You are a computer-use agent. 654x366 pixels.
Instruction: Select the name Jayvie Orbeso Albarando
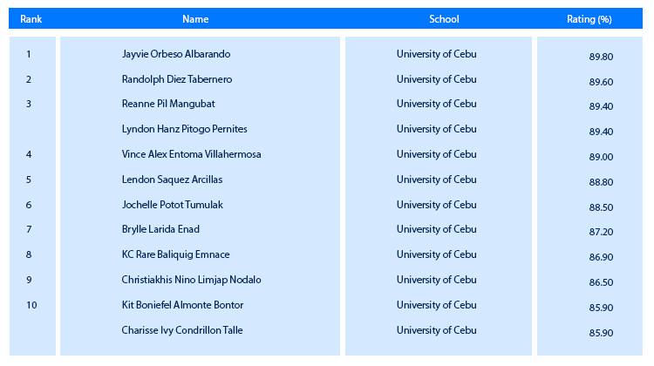click(176, 54)
